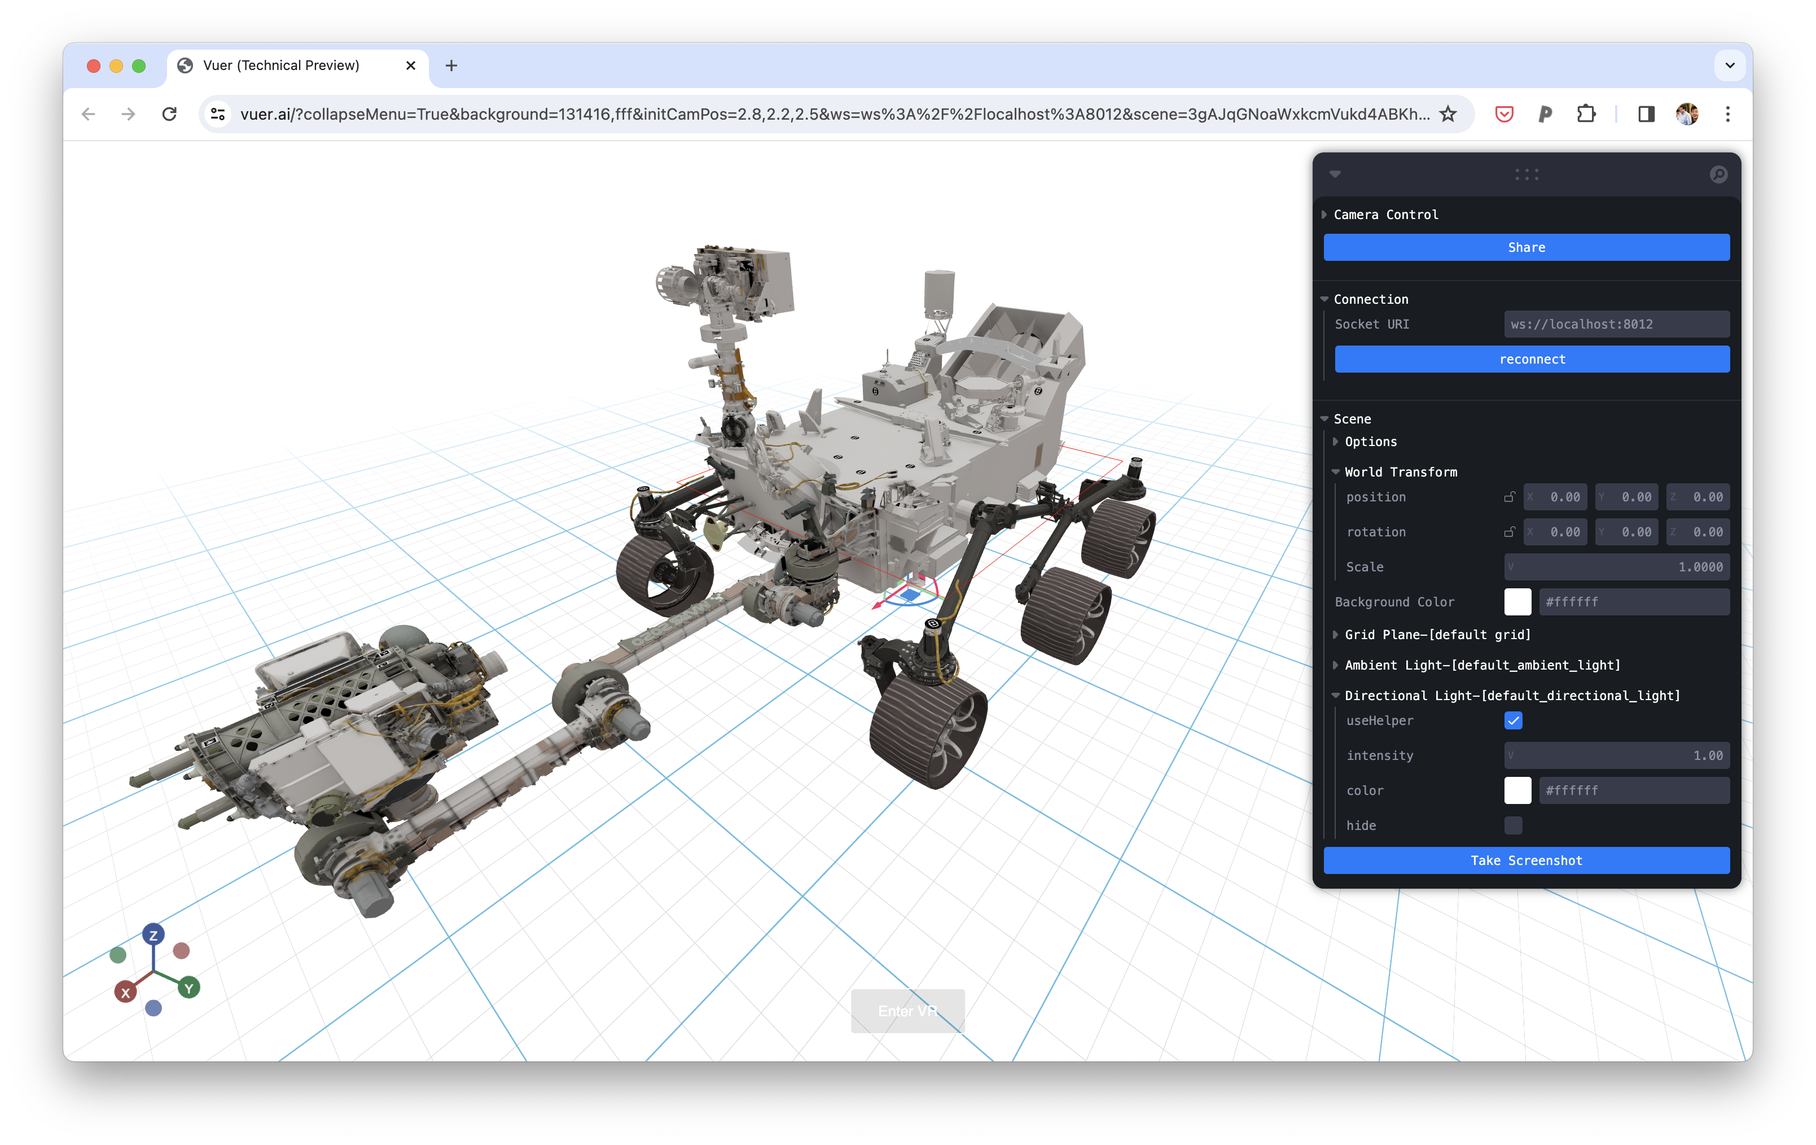
Task: Open the Background Color swatch
Action: pyautogui.click(x=1517, y=602)
